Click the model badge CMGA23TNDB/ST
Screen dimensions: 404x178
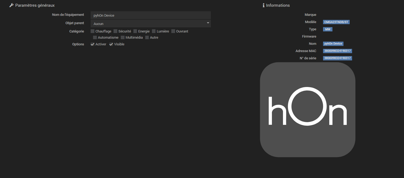click(336, 22)
